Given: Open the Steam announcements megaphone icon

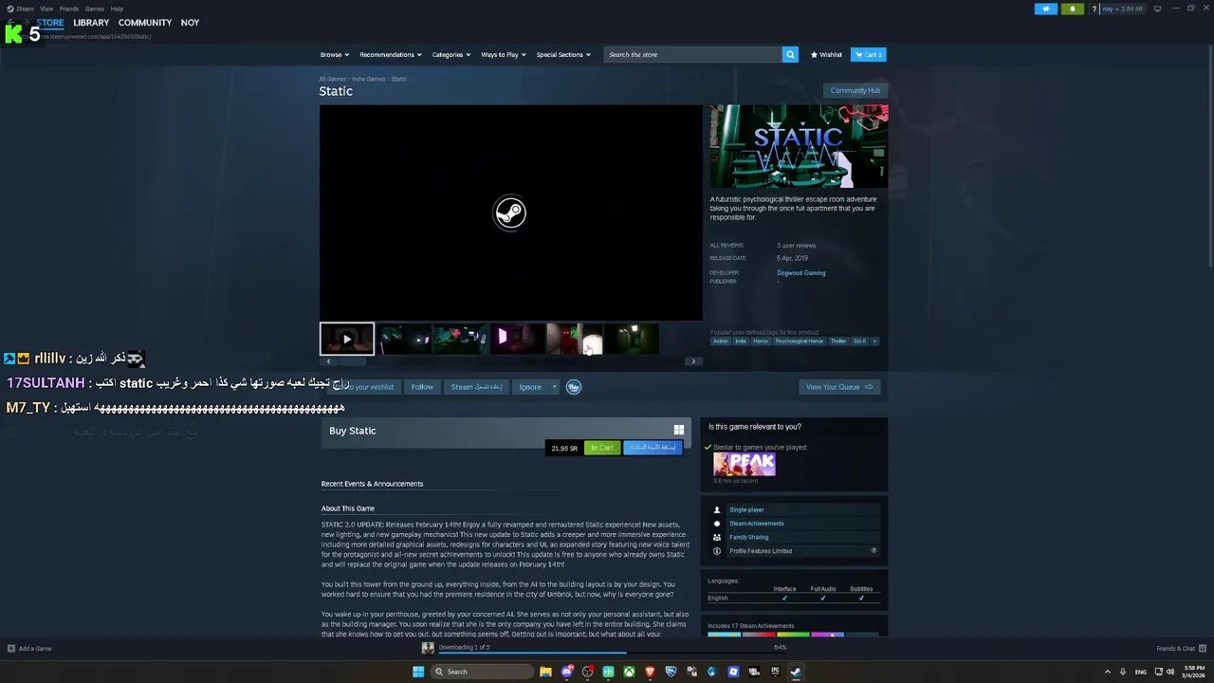Looking at the screenshot, I should 1045,9.
